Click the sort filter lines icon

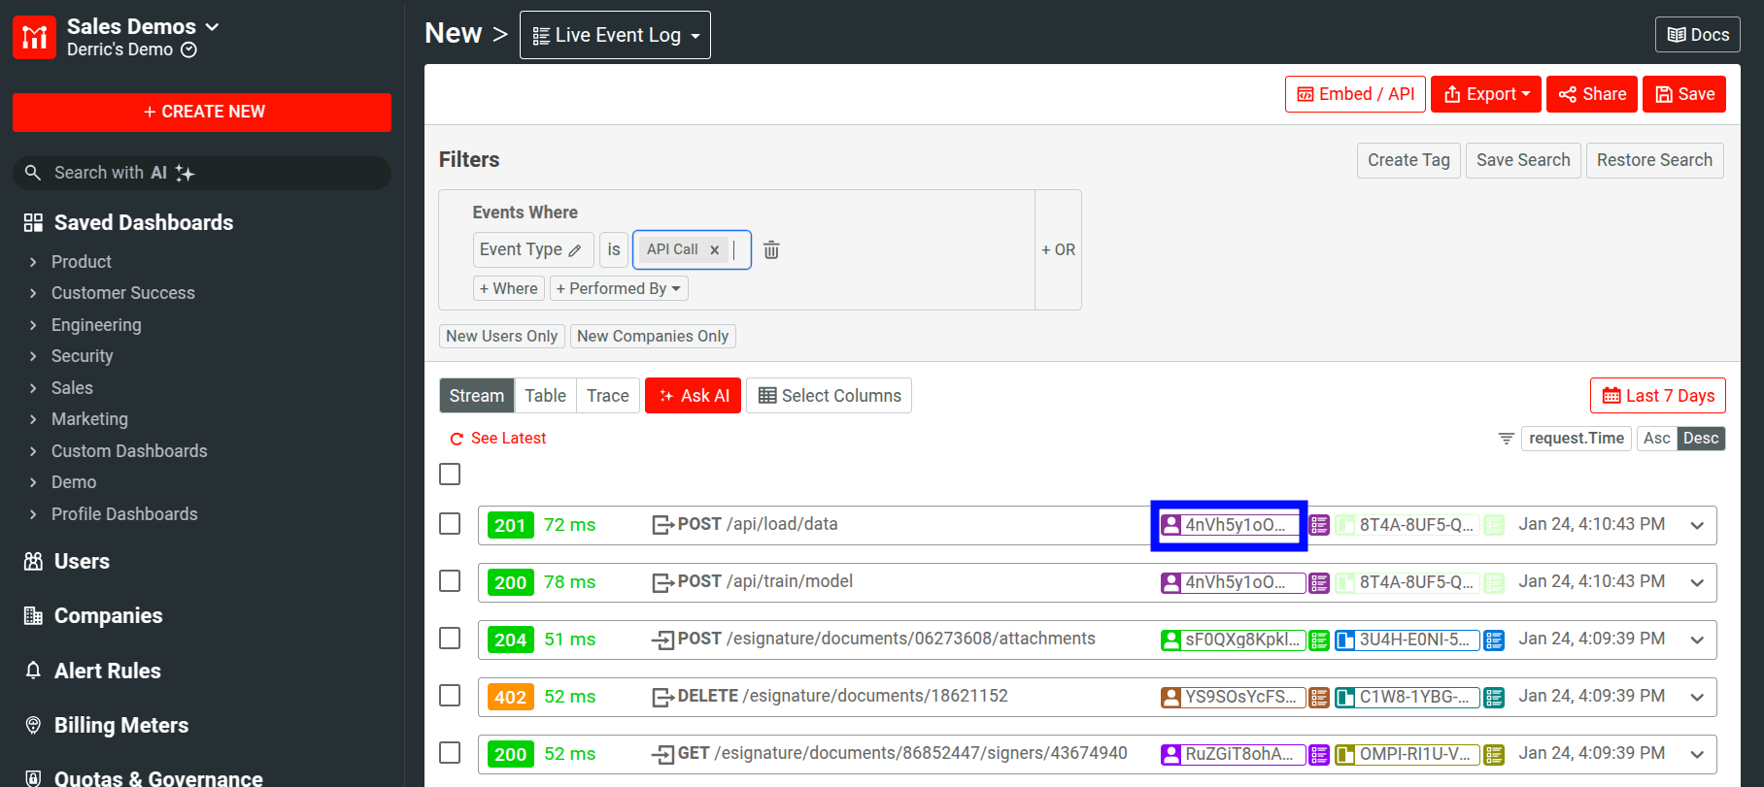tap(1506, 439)
